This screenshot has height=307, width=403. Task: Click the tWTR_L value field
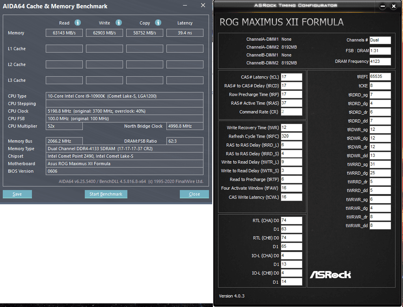point(291,162)
